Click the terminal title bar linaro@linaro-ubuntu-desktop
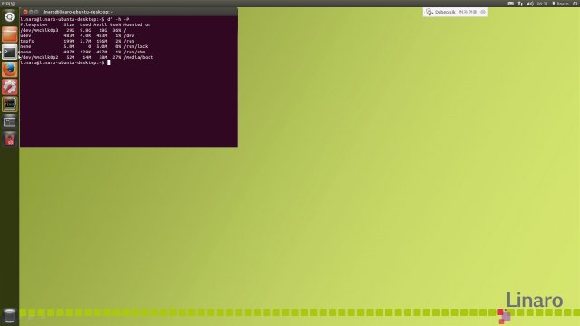Screen dimensions: 580x326 point(78,12)
